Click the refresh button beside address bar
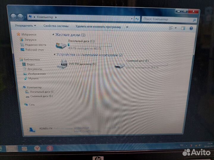 (137, 19)
